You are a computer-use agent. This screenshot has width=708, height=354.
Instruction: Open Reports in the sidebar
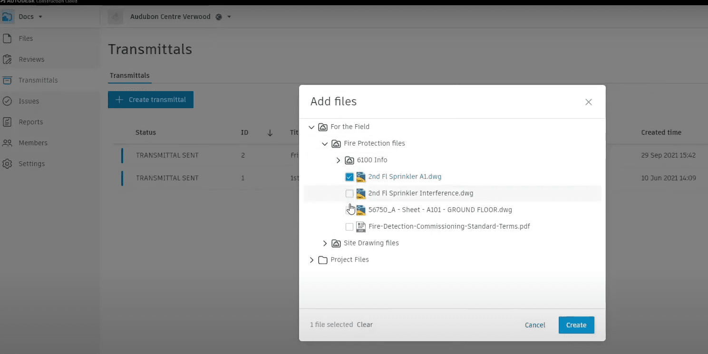pyautogui.click(x=31, y=122)
